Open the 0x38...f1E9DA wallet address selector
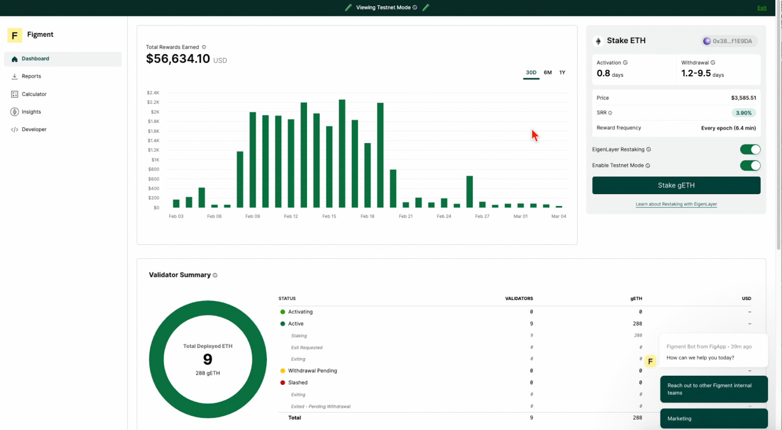Screen dimensions: 782x430 tap(729, 41)
